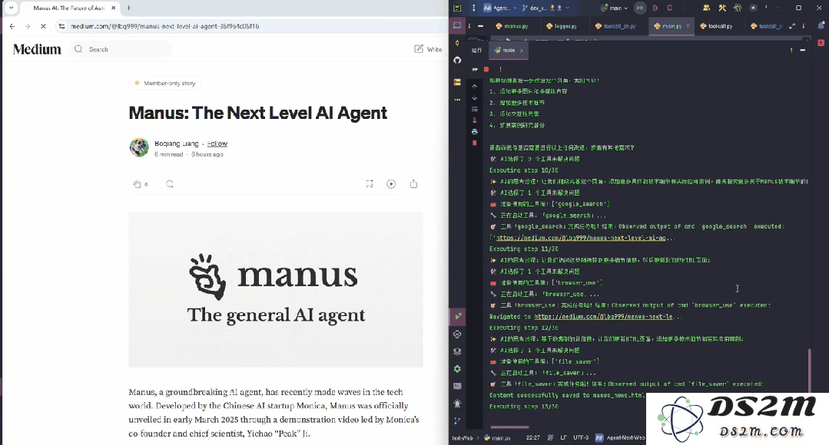This screenshot has width=829, height=445.
Task: Open the Layers/Services sidebar icon
Action: [x=458, y=351]
